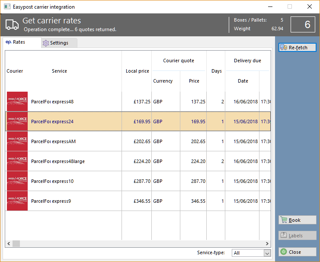The image size is (320, 262).
Task: Click the horizontal scrollbar right arrow
Action: click(267, 243)
